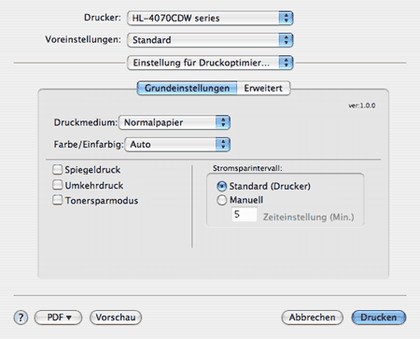Click the Voreinstellungen dropdown arrow stepper
The height and width of the screenshot is (339, 420).
pos(286,40)
